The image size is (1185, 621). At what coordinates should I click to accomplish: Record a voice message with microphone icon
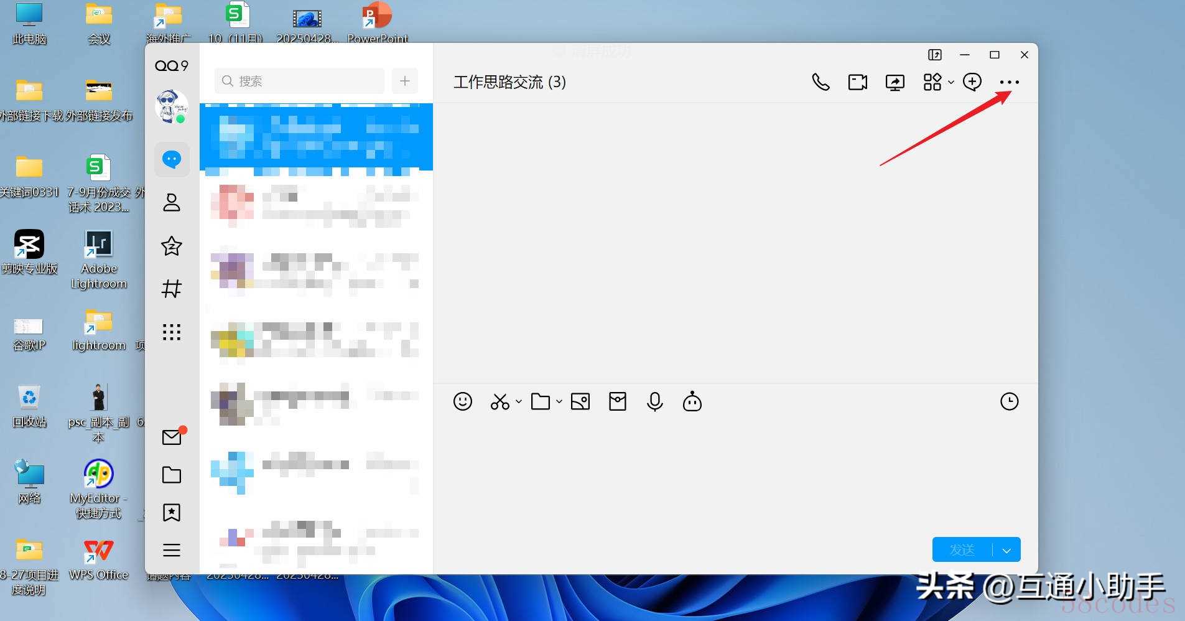pos(654,402)
